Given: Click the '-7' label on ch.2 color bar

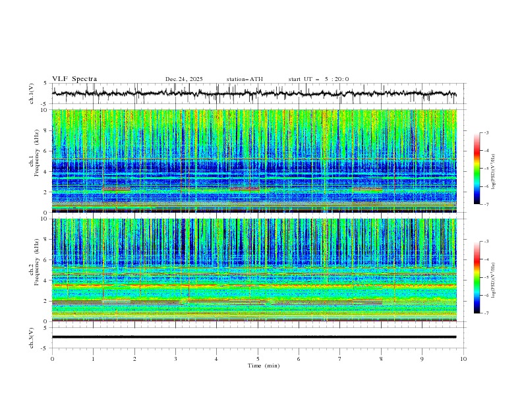Looking at the screenshot, I should pos(486,313).
